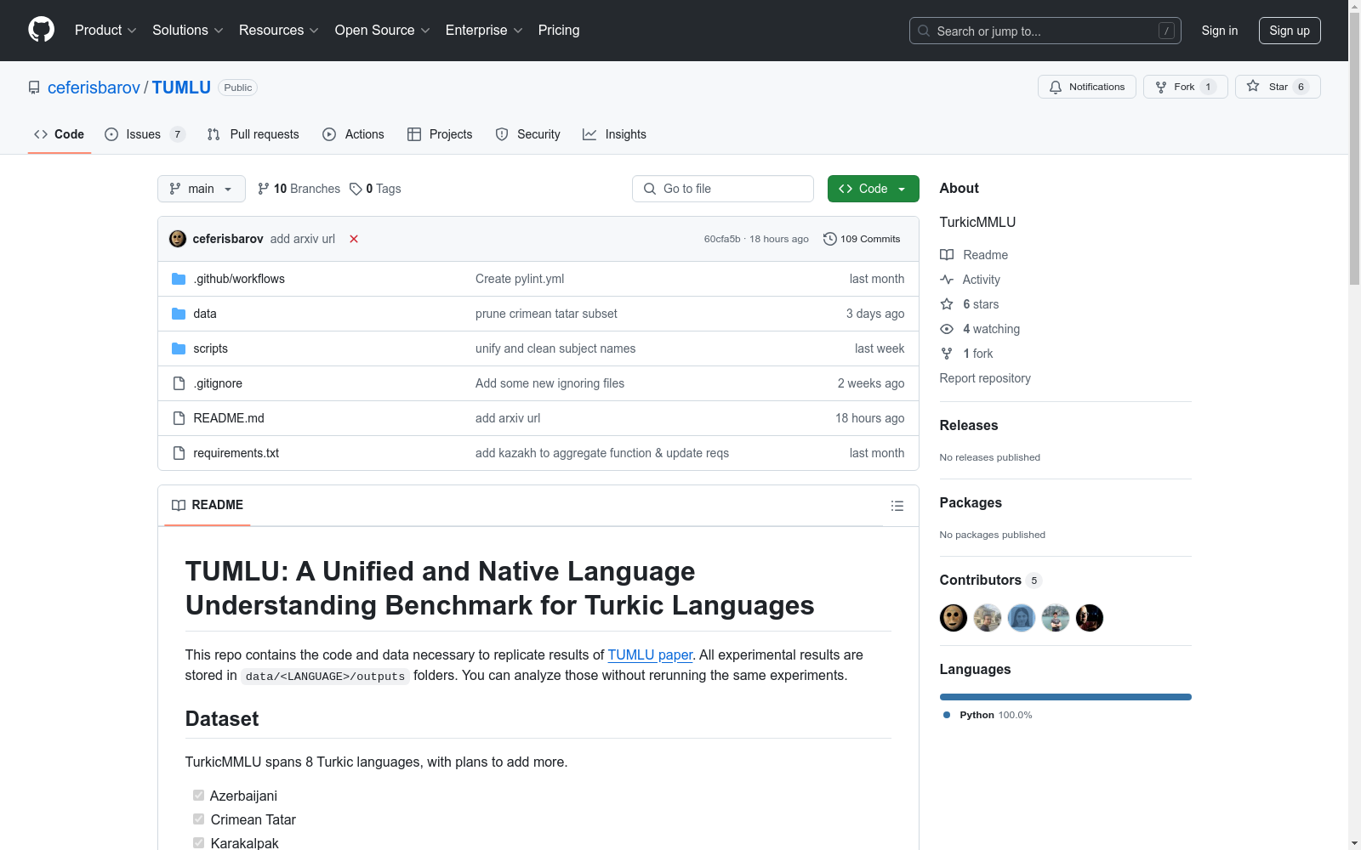Click the star icon beside 6 stars
The image size is (1361, 850).
point(947,304)
